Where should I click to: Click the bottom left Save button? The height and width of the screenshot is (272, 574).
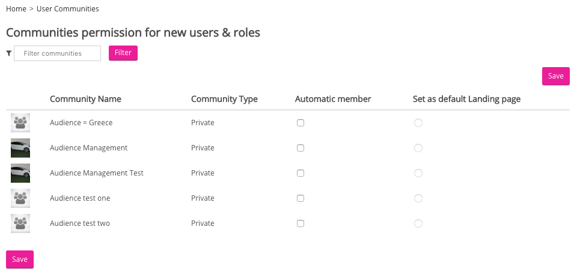pos(20,259)
